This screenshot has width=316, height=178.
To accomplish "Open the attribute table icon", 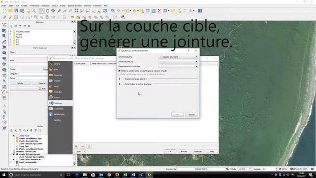I will coord(148,11).
